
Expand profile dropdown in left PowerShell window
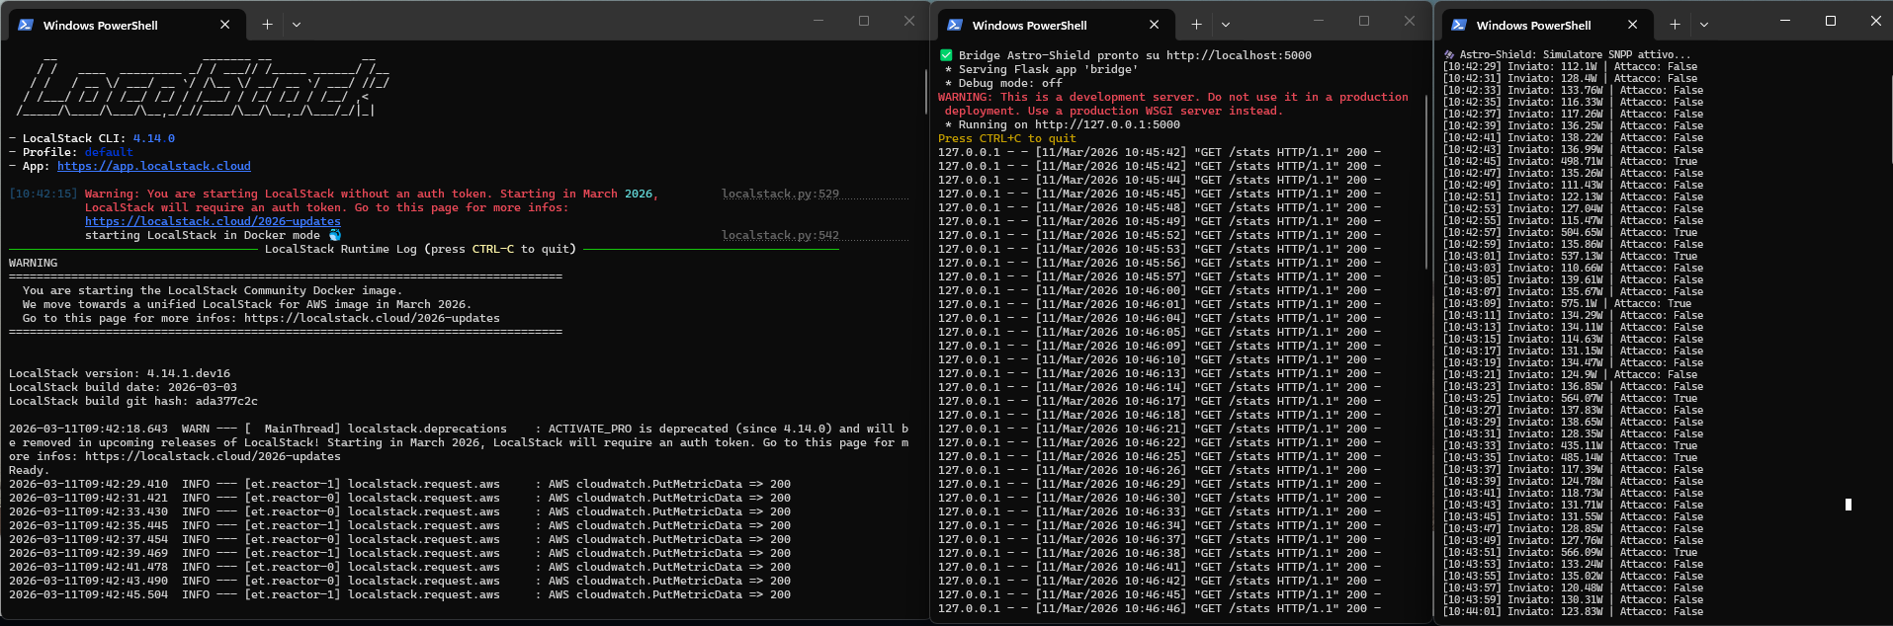click(x=297, y=25)
